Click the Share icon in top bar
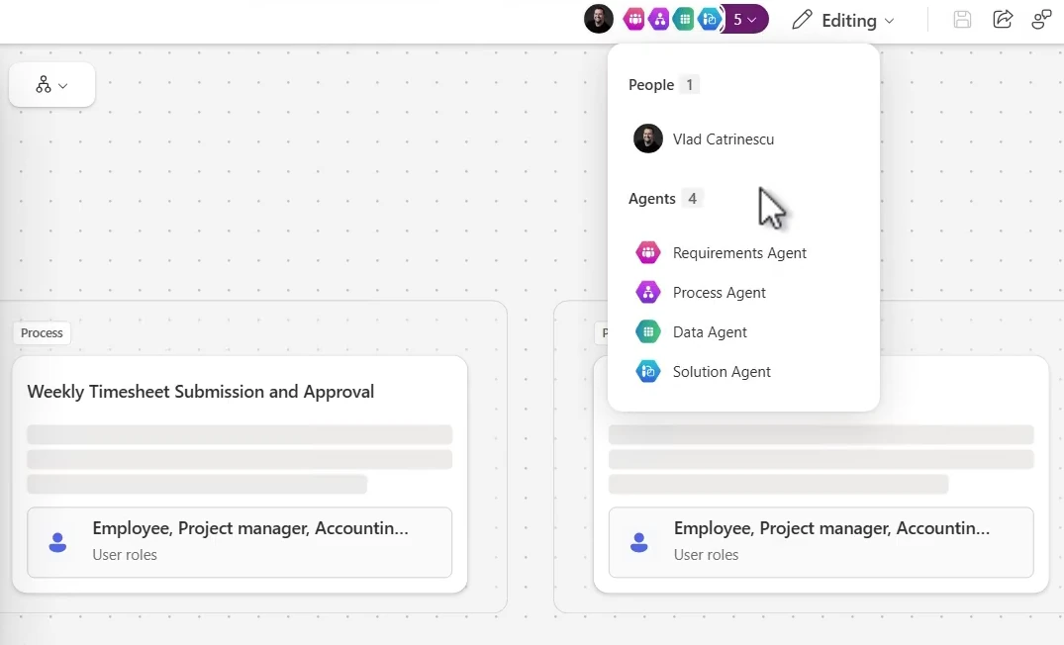 [1003, 19]
